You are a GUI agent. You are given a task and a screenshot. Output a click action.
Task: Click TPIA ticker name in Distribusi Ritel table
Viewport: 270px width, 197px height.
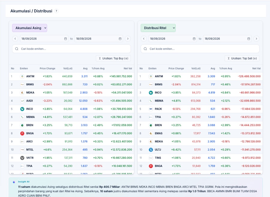point(158,117)
